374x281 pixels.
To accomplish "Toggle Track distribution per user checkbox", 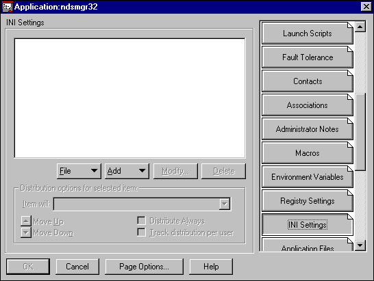I will point(141,232).
